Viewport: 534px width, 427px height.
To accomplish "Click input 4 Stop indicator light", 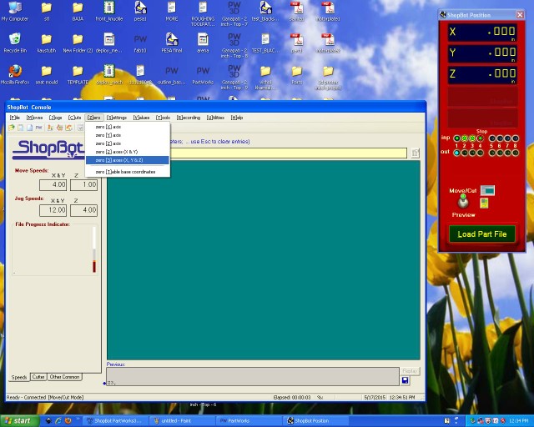I will (x=481, y=138).
